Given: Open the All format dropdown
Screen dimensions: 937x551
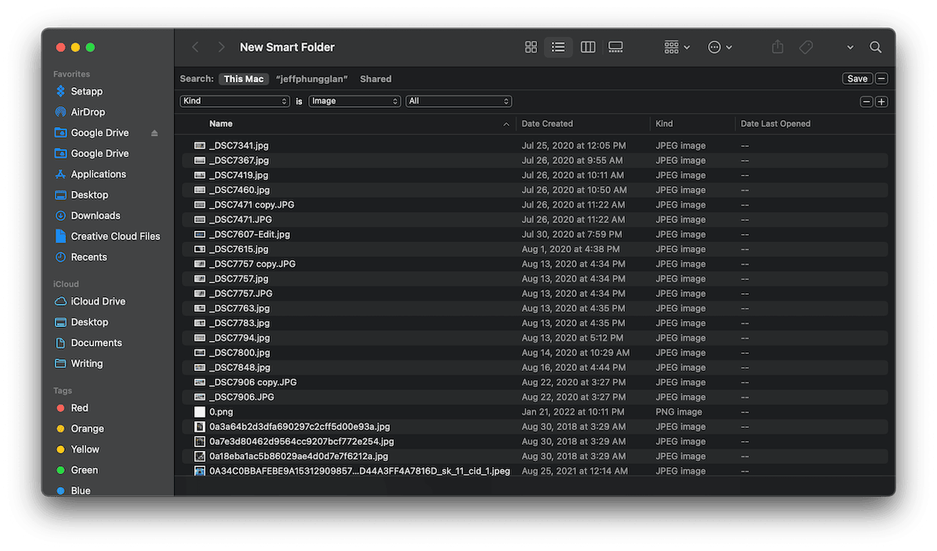Looking at the screenshot, I should [458, 101].
